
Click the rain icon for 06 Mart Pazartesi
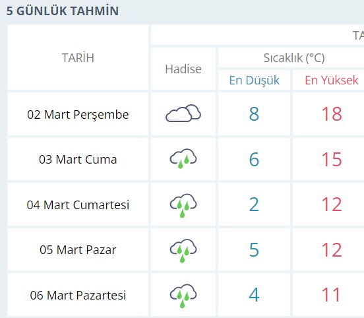pos(183,296)
